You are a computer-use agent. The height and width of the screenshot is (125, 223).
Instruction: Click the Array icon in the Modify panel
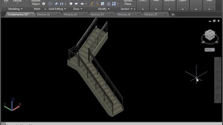114,4
